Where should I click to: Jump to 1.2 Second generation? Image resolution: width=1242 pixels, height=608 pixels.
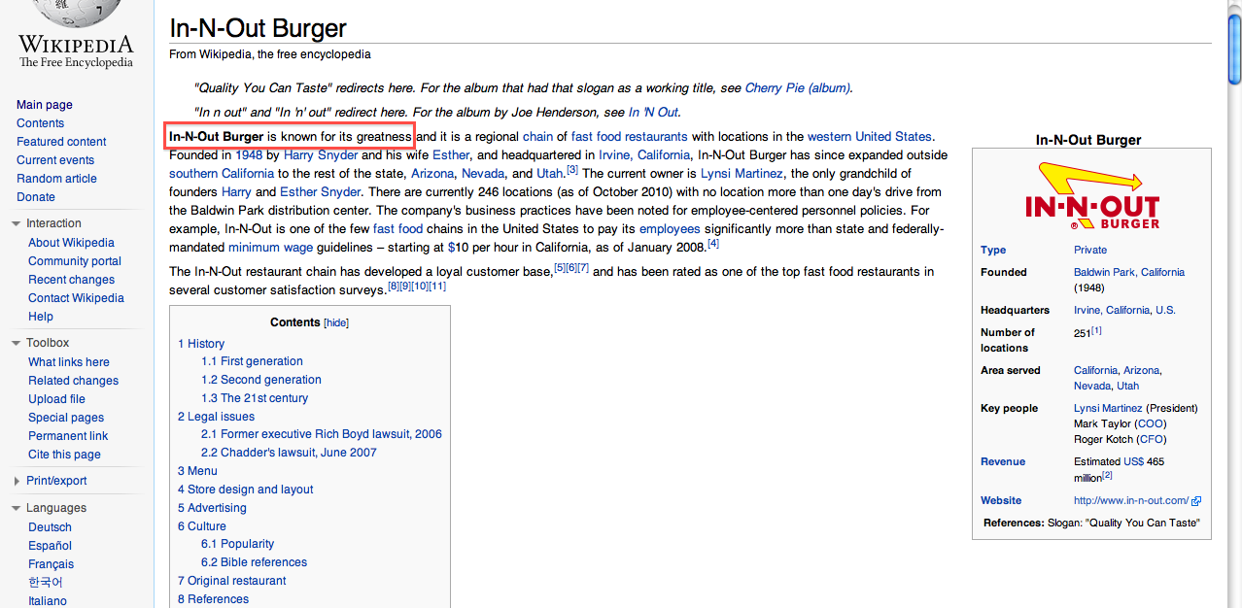[261, 380]
